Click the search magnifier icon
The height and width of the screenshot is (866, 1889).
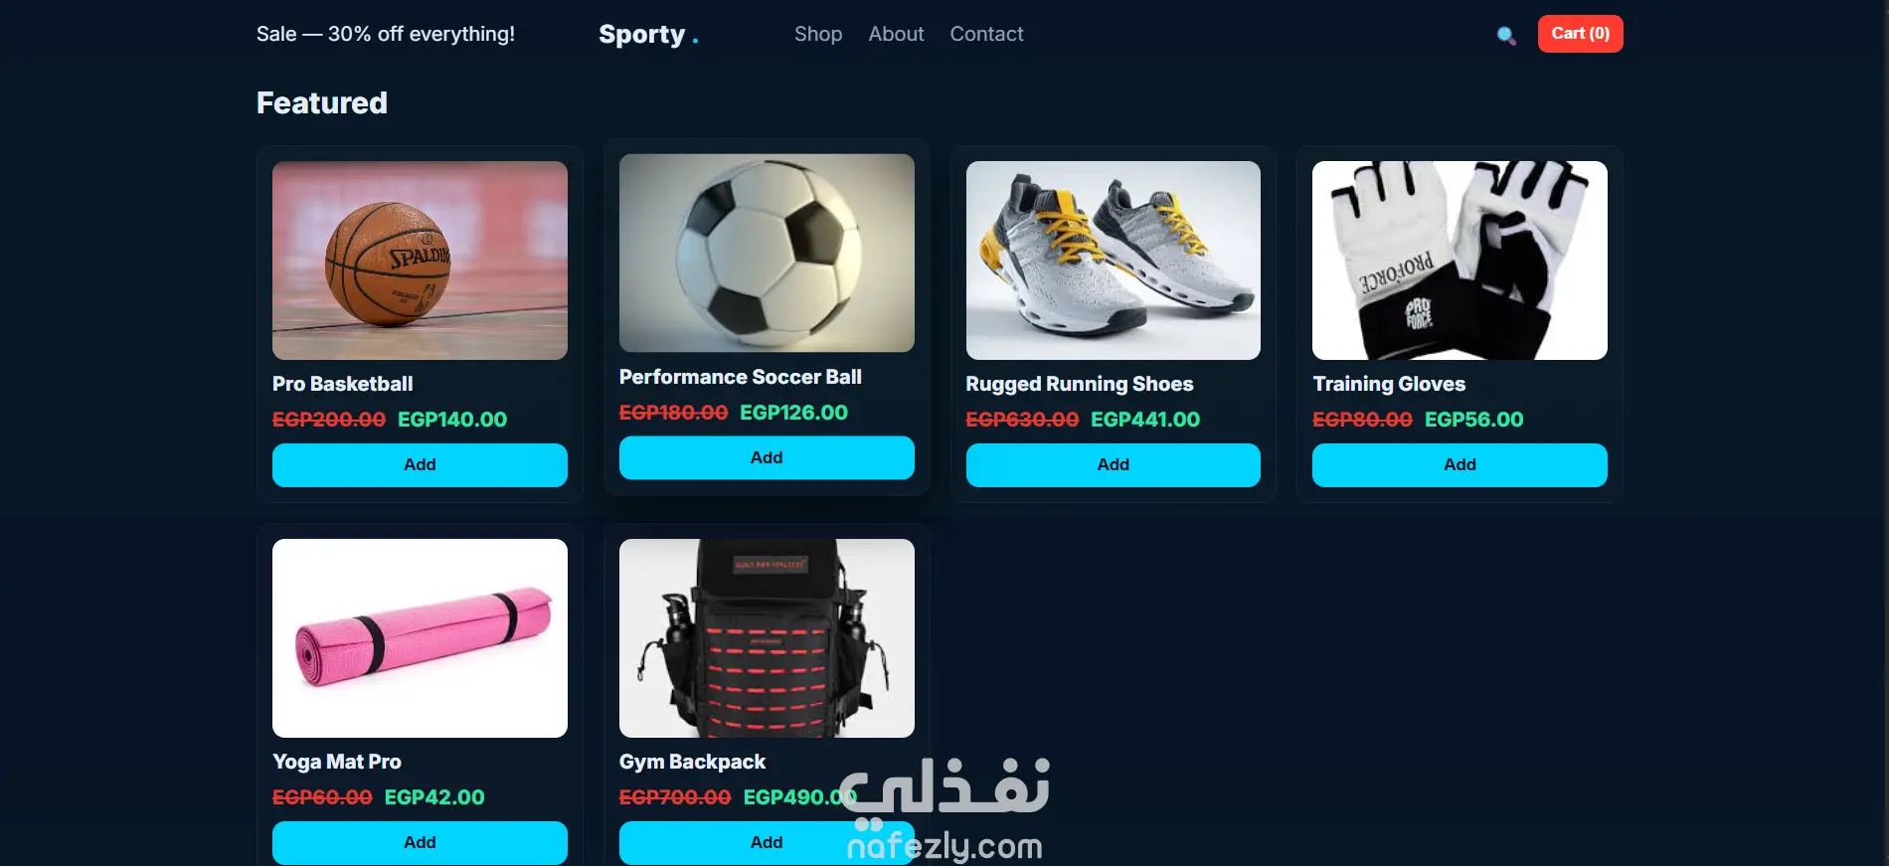(1506, 36)
